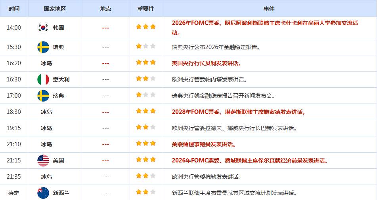Screen dimensions: 377x200
Task: Select the 17:00 time cell
Action: click(14, 96)
